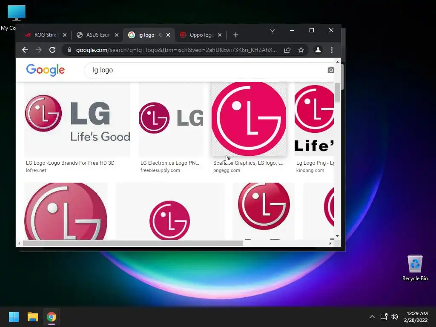The width and height of the screenshot is (436, 327).
Task: Visit pngegg.com source link
Action: (227, 170)
